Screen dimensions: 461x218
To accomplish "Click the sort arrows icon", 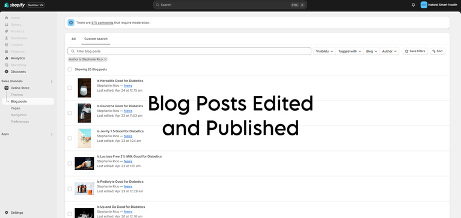I will (434, 52).
